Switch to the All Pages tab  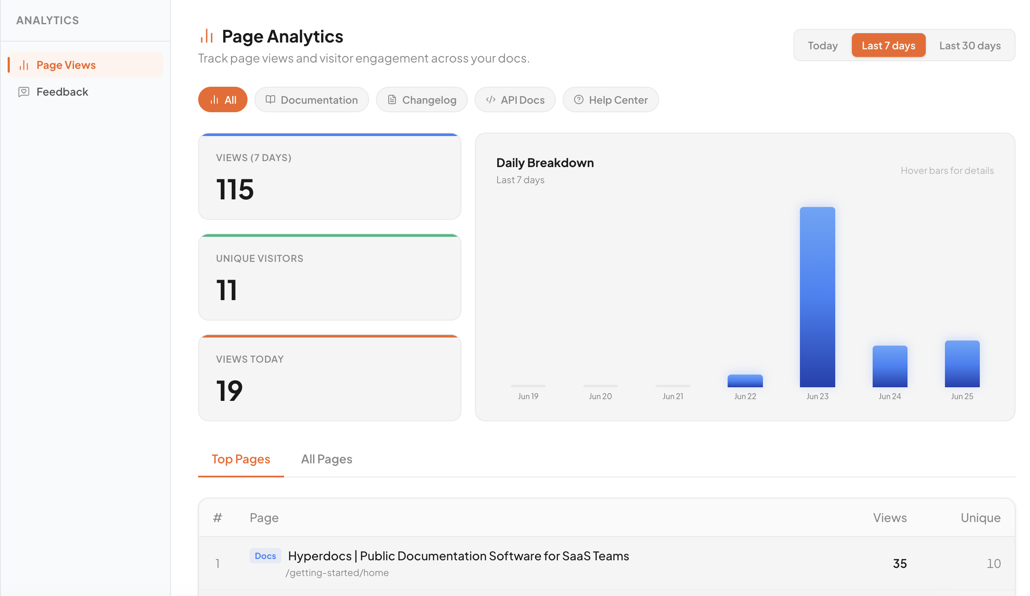pyautogui.click(x=327, y=460)
